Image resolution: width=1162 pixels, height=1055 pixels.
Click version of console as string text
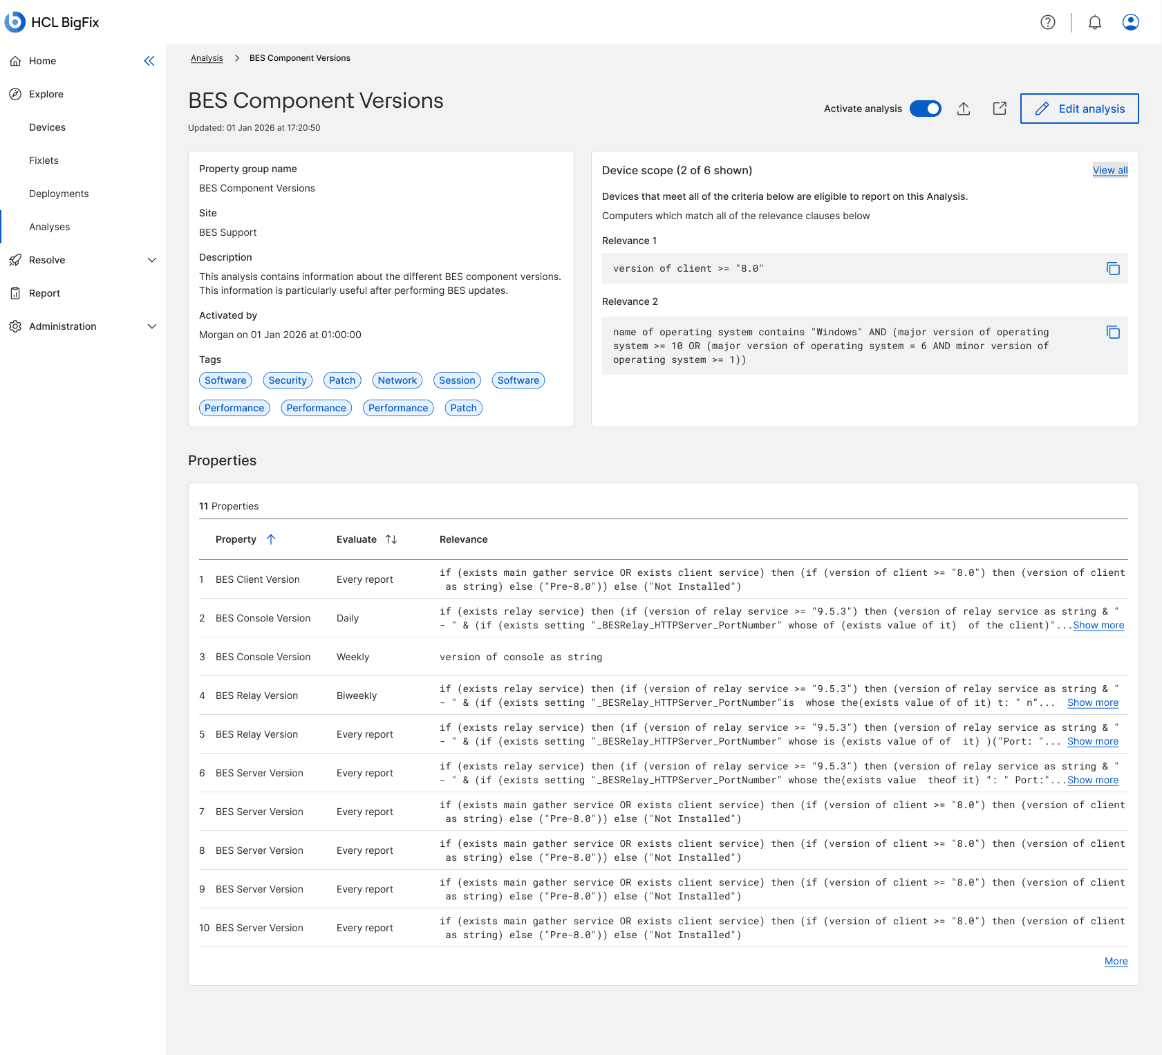click(521, 657)
